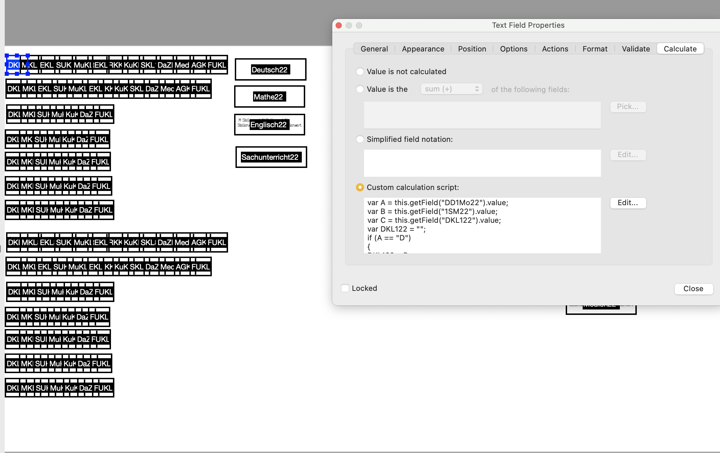720x453 pixels.
Task: Select "Custom calculation script" option
Action: click(360, 187)
